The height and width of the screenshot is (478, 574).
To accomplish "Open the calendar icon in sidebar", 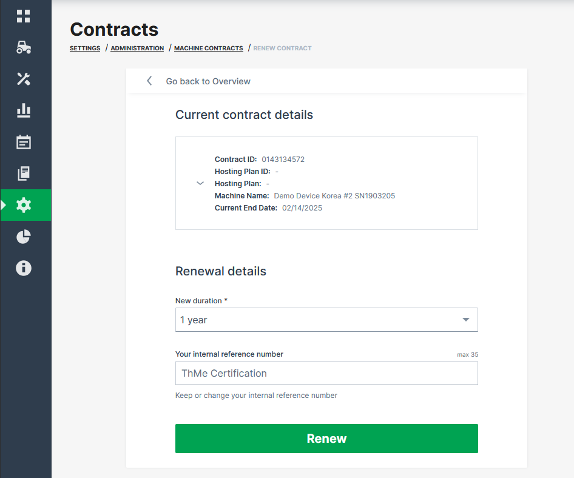I will click(x=24, y=143).
